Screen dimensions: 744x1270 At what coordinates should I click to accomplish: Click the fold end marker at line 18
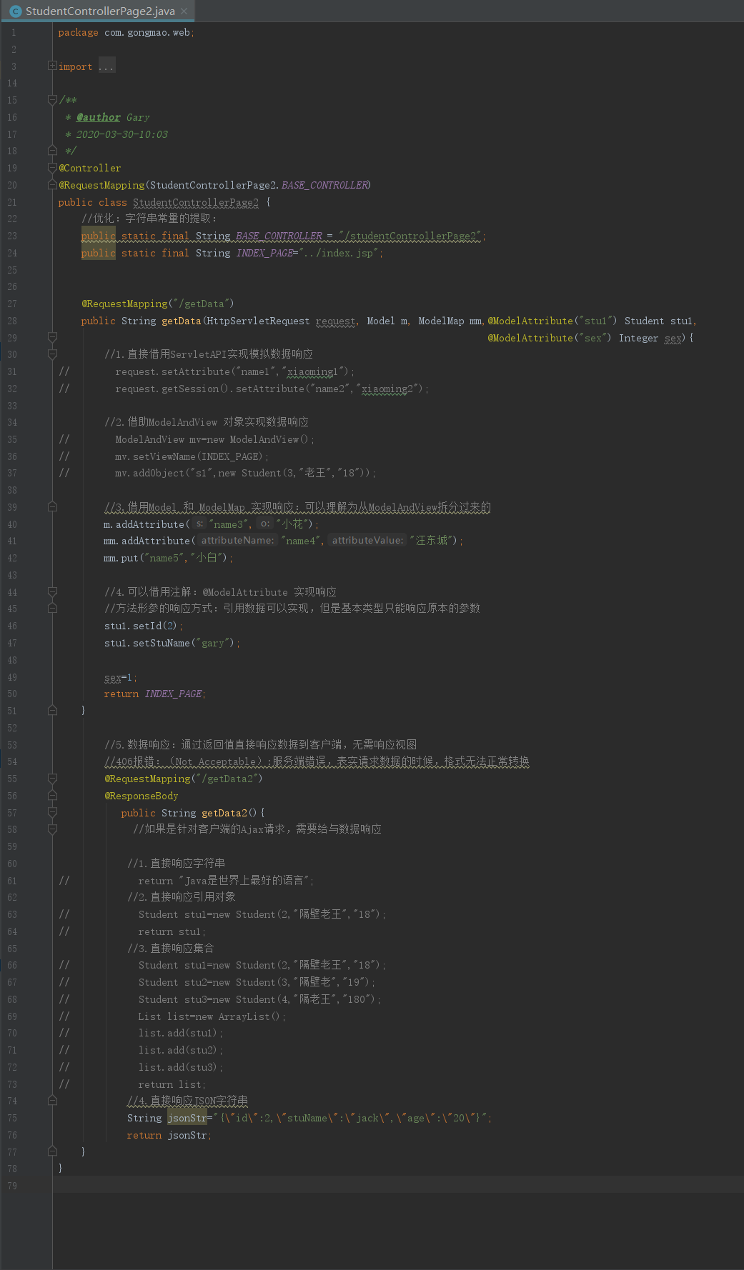click(52, 151)
